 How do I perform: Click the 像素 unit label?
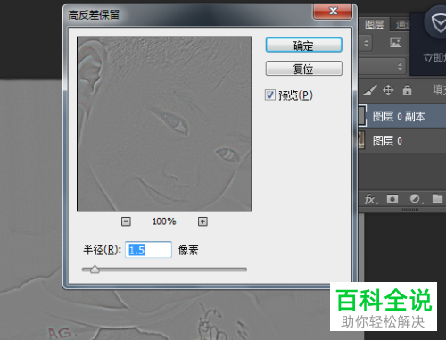(x=188, y=250)
